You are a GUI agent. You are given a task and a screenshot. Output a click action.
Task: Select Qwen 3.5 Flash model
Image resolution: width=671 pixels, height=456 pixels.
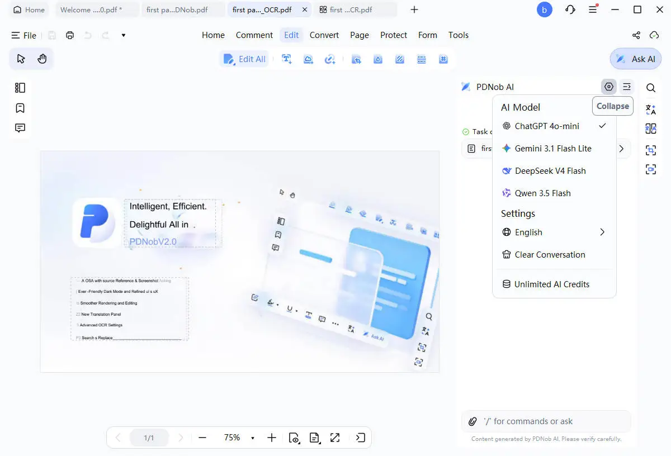[x=554, y=193]
